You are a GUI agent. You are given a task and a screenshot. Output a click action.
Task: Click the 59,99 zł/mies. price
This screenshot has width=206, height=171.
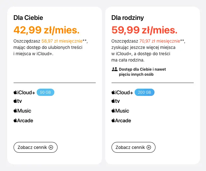click(x=144, y=30)
